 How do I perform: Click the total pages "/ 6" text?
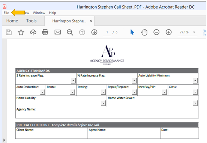point(115,32)
